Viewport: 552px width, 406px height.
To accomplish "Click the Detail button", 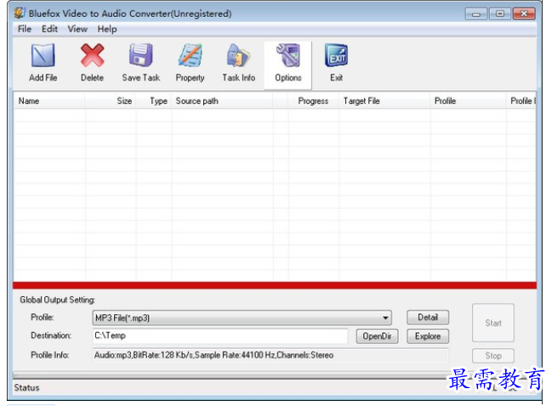I will click(x=428, y=317).
